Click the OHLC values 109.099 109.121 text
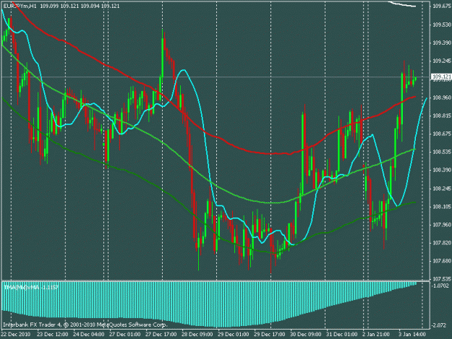452x339 pixels. [80, 6]
